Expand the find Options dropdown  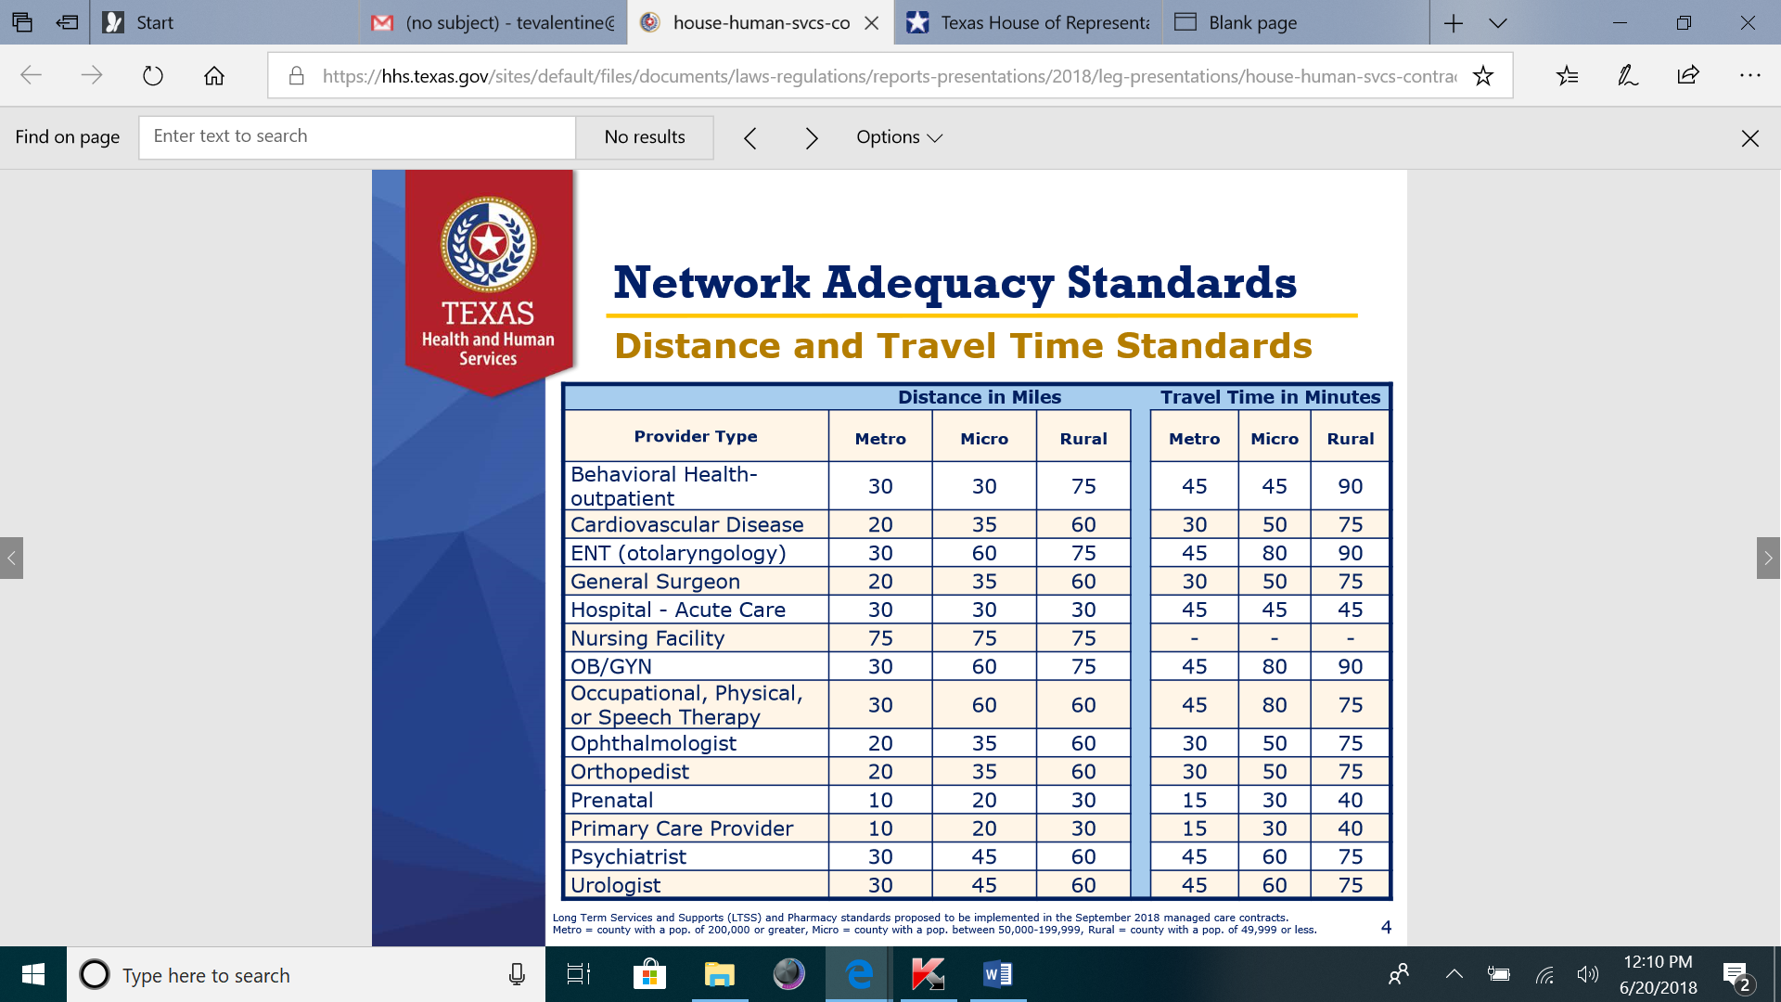click(899, 137)
